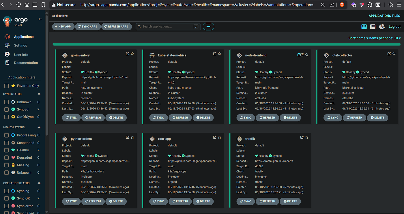The image size is (404, 214).
Task: Open external link icon on root-app card
Action: pyautogui.click(x=215, y=137)
